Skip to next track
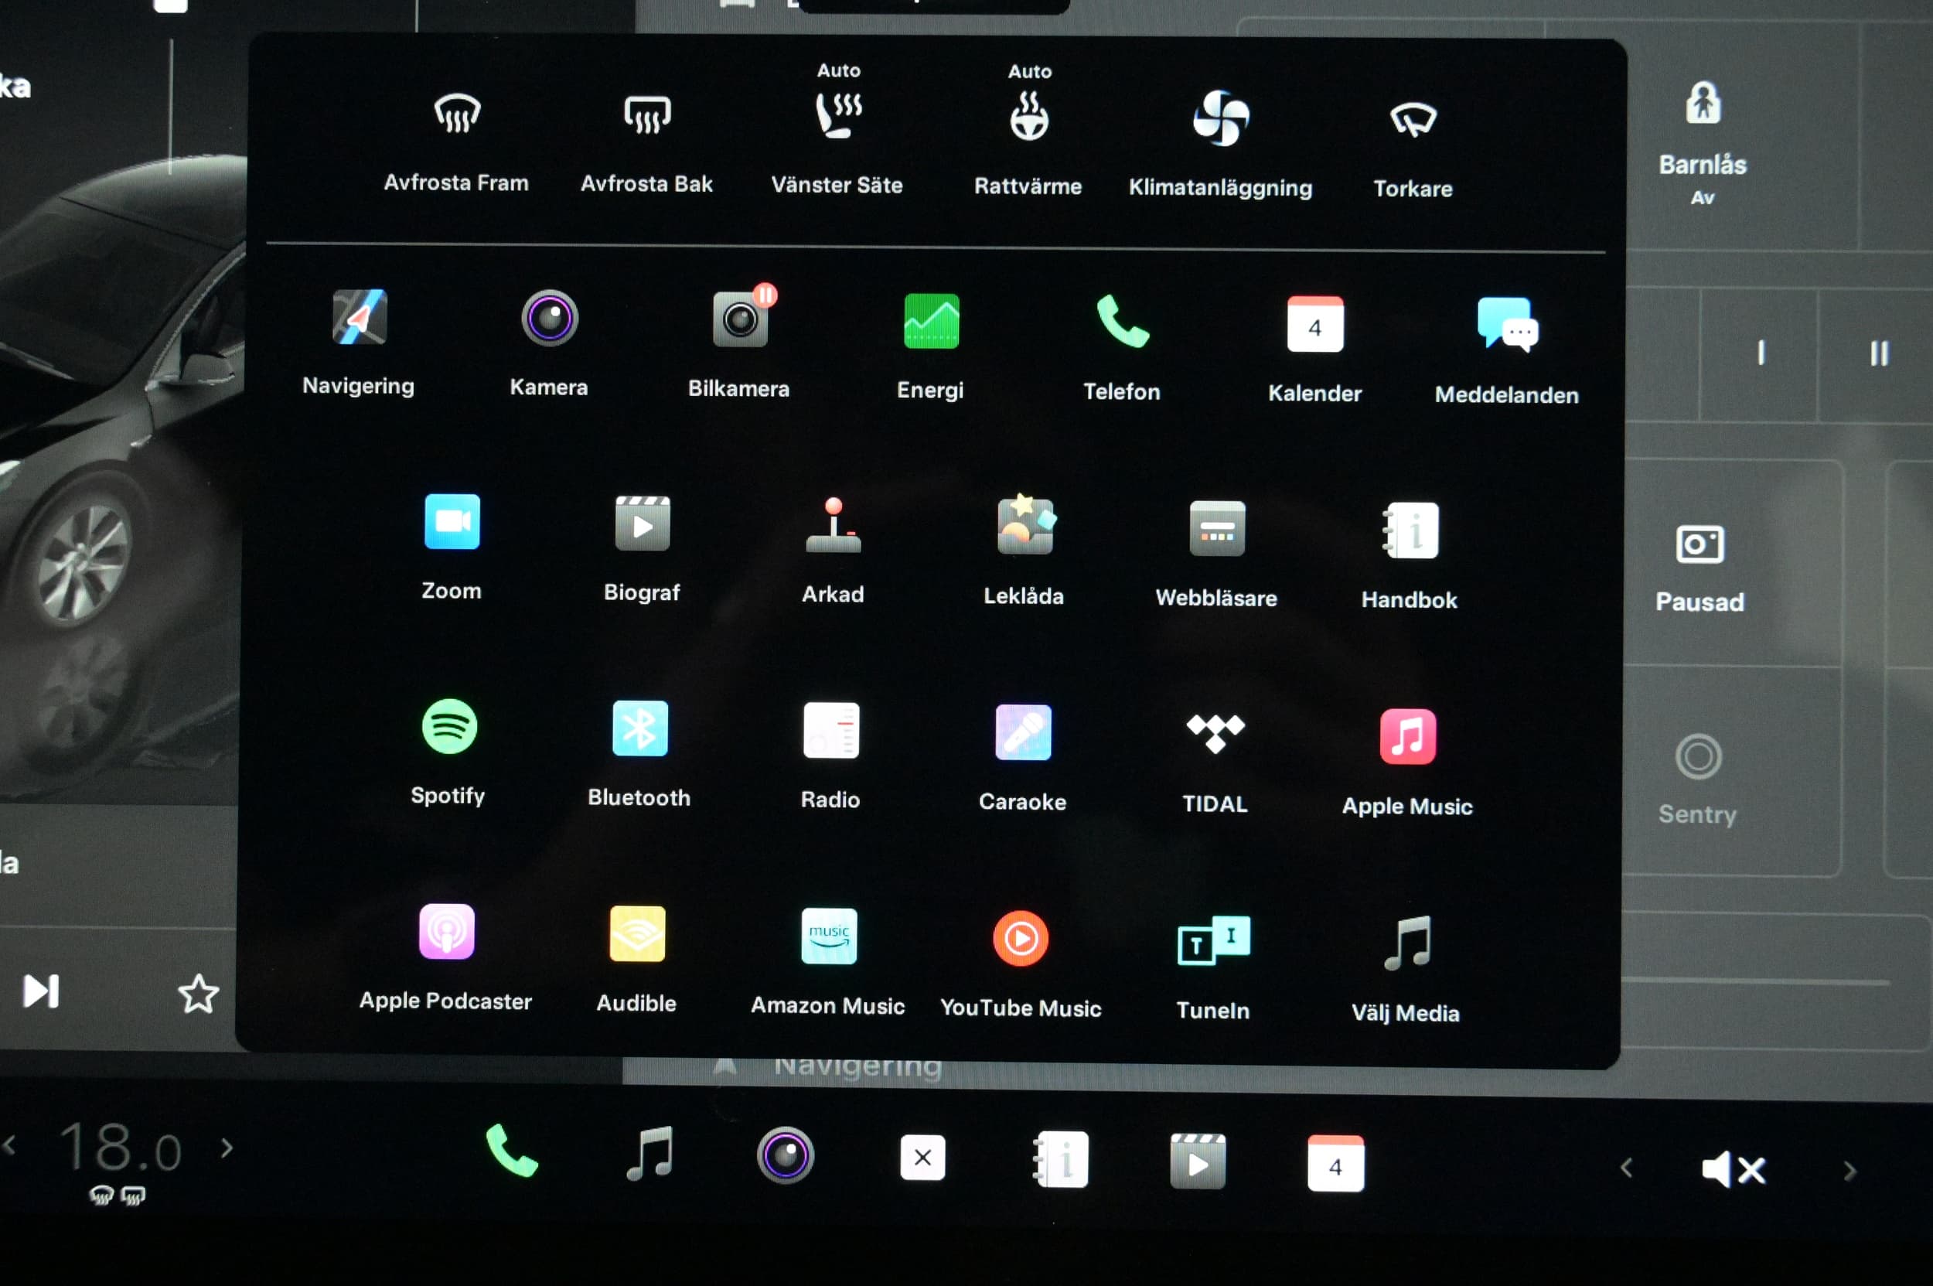Image resolution: width=1933 pixels, height=1286 pixels. click(x=41, y=991)
